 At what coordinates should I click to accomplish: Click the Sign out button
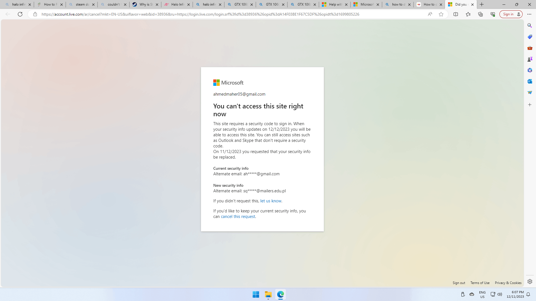[x=458, y=283]
